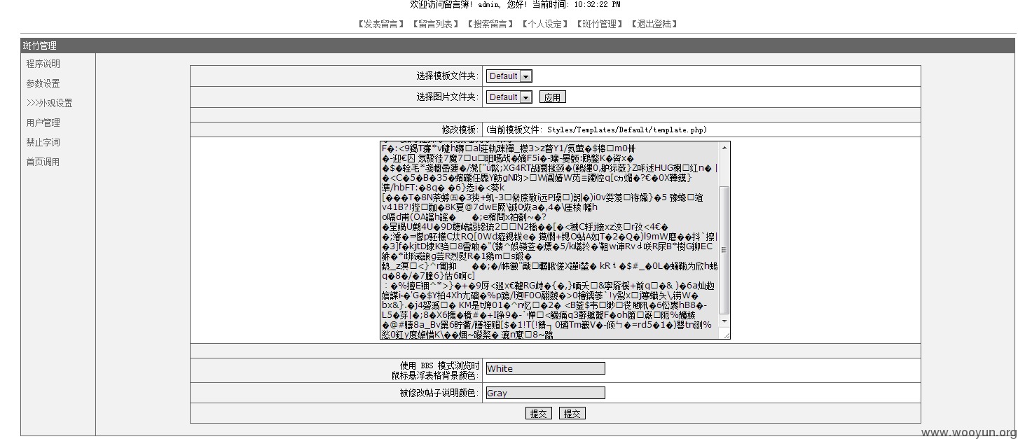Click the 选择模板文件夹 label

point(448,76)
